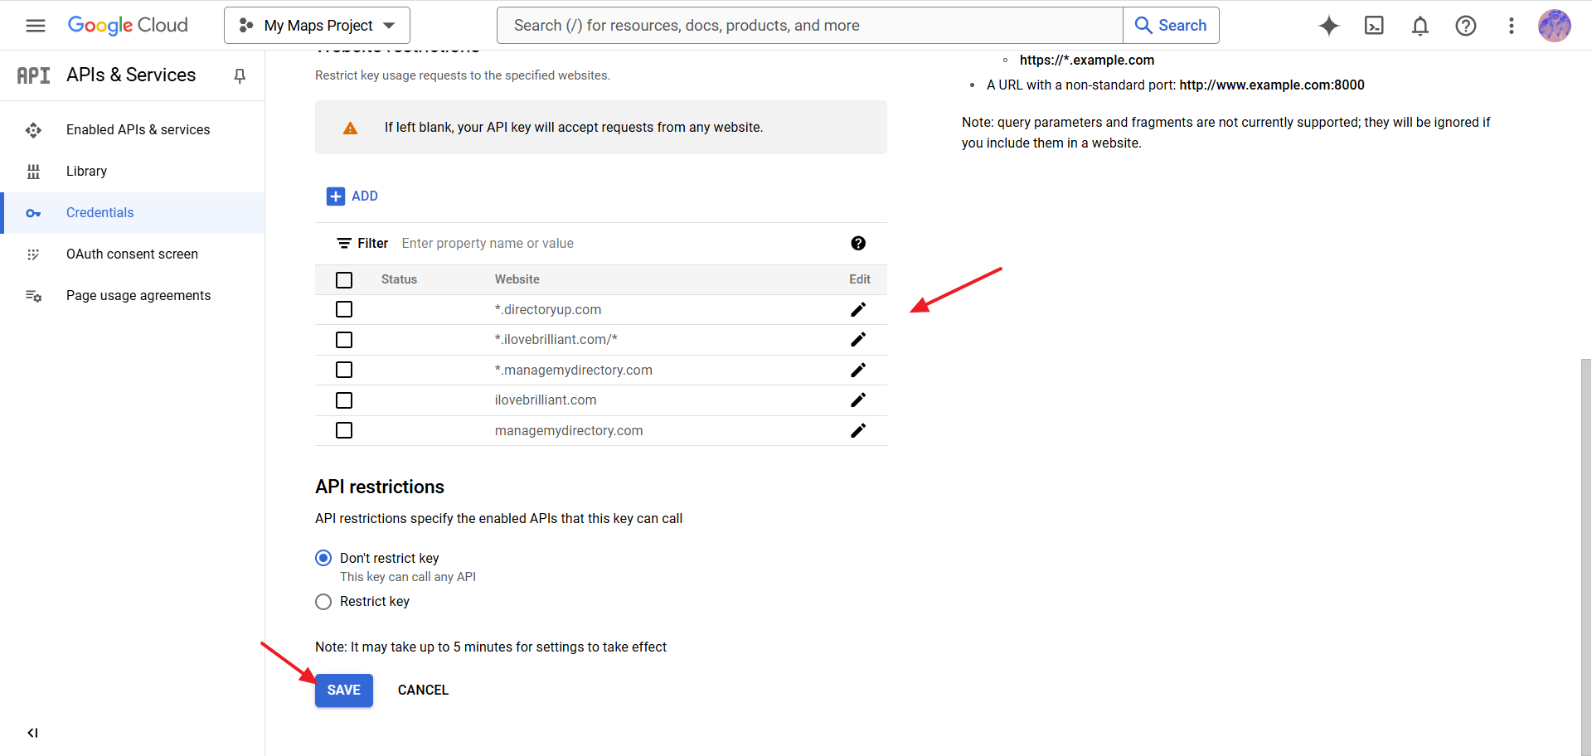Open the filter help question mark
The height and width of the screenshot is (756, 1592).
(858, 243)
